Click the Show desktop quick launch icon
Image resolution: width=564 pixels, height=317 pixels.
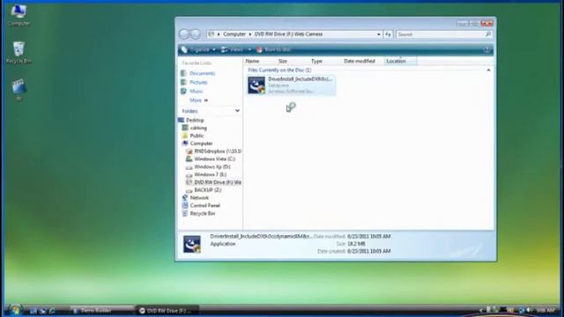33,311
